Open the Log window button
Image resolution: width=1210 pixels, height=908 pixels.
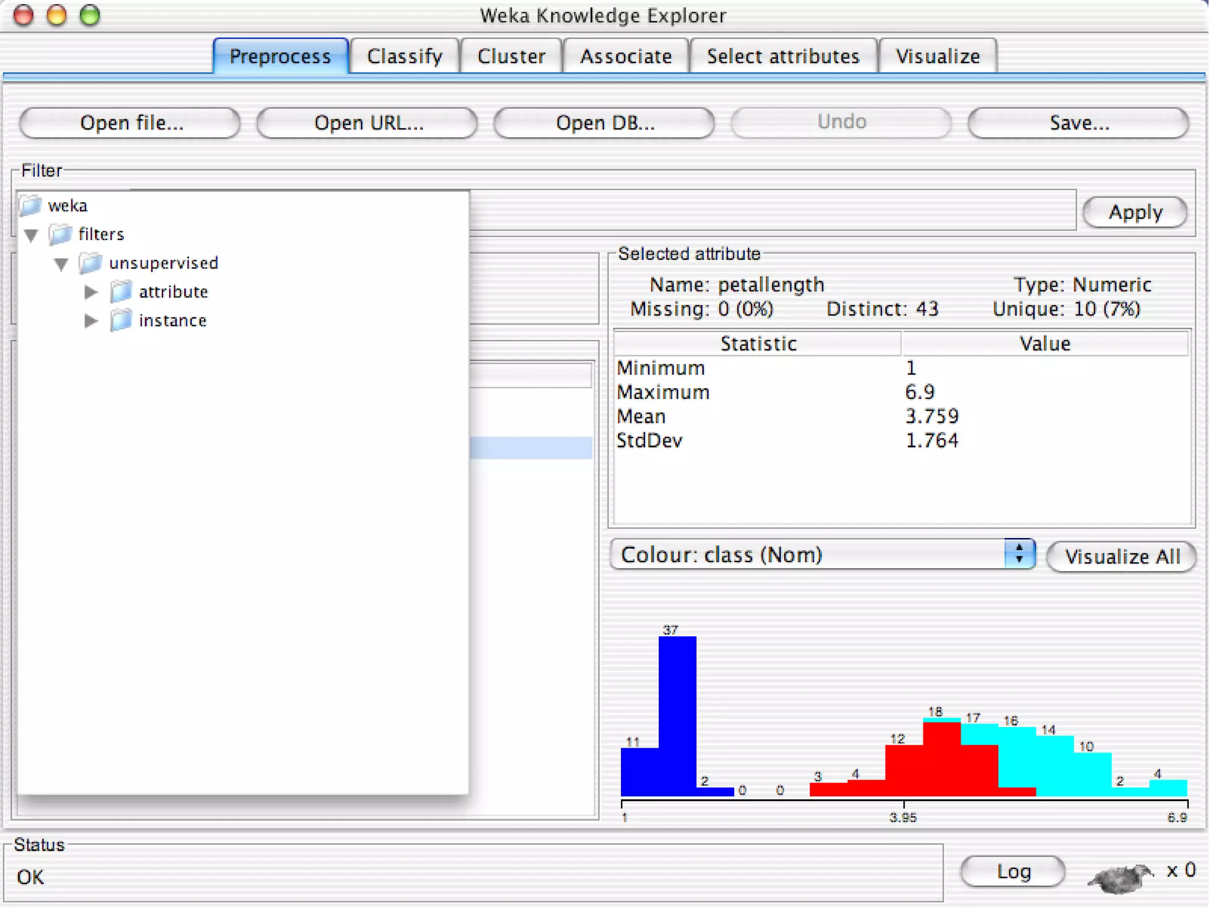1013,871
